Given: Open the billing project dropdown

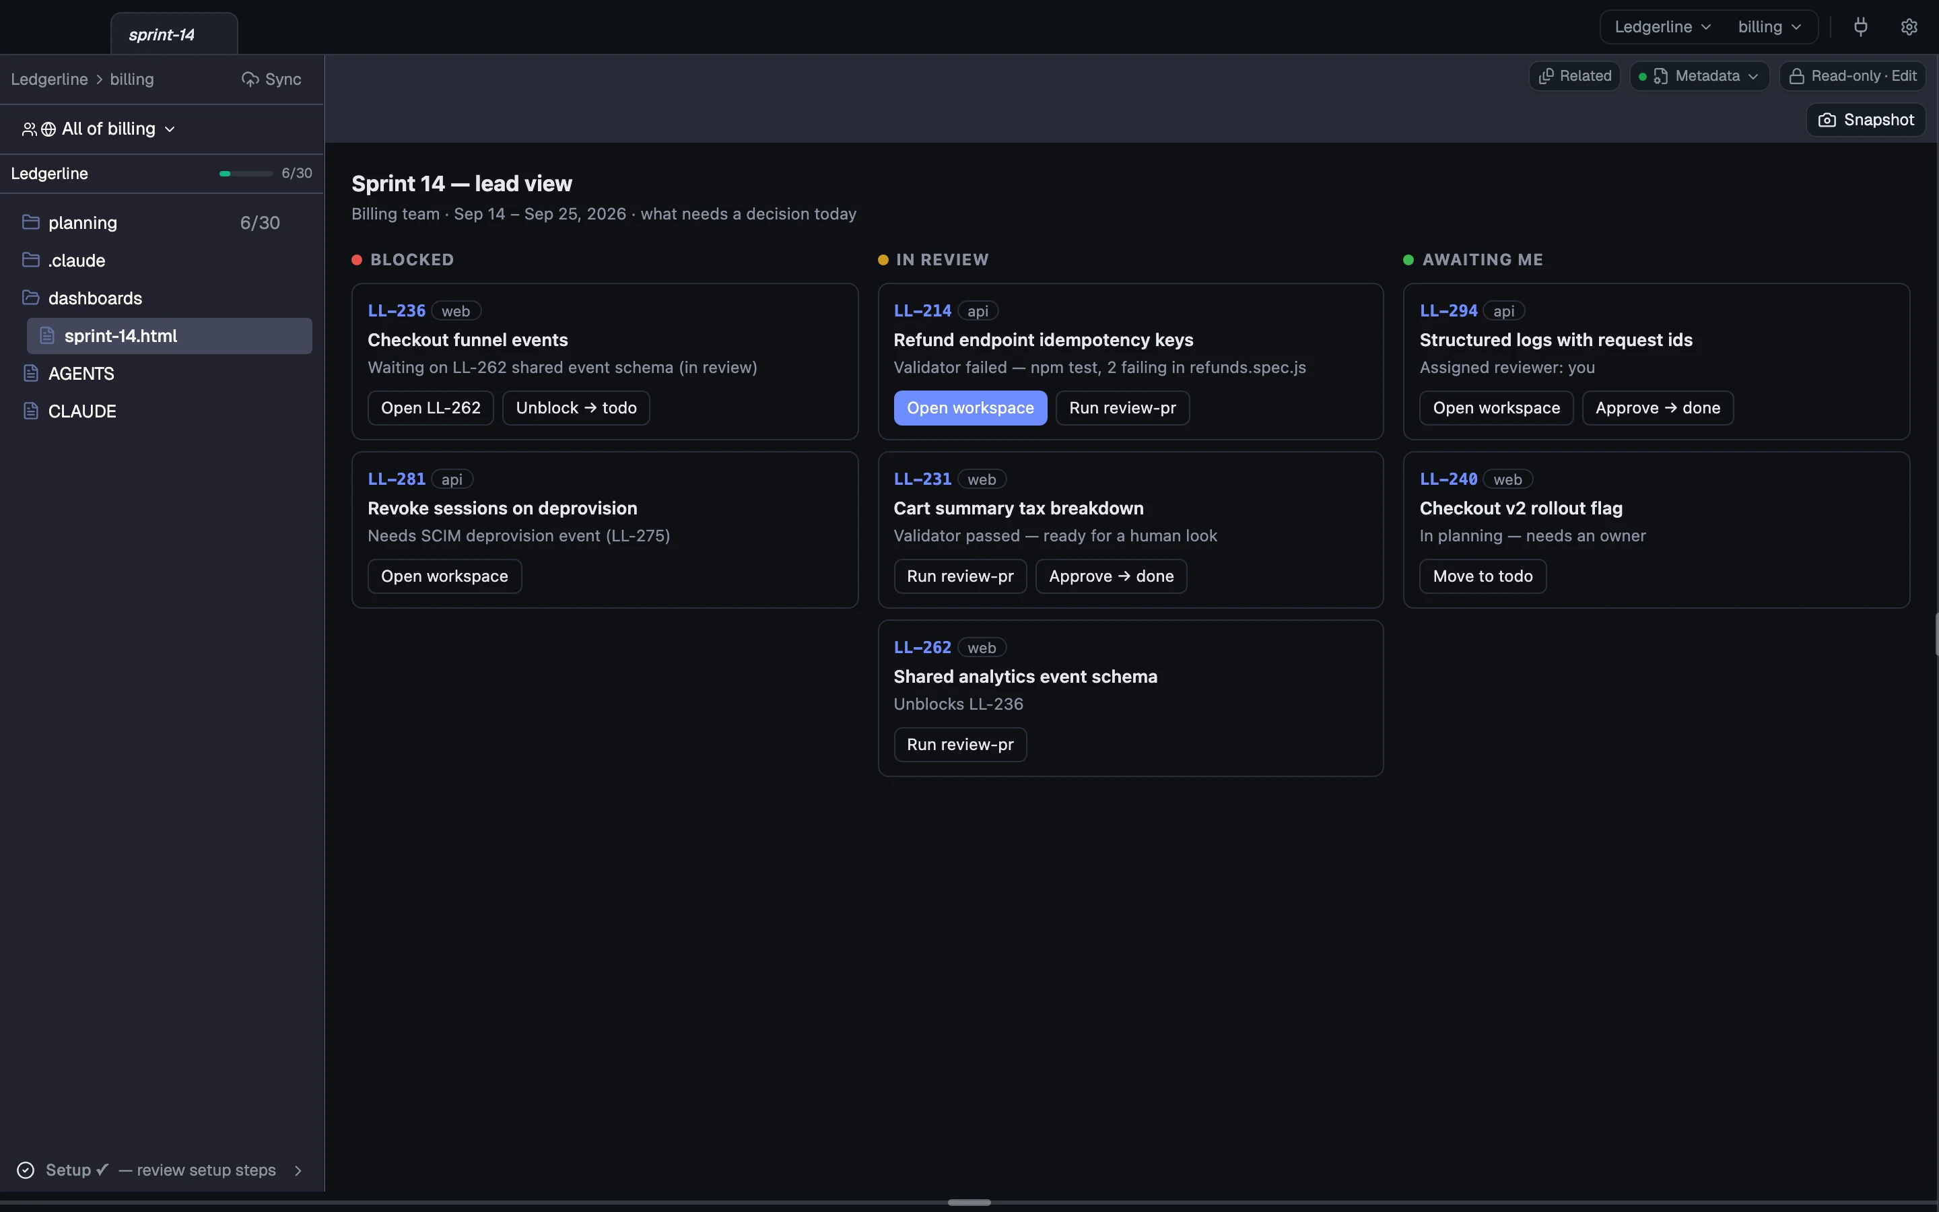Looking at the screenshot, I should click(x=1769, y=26).
